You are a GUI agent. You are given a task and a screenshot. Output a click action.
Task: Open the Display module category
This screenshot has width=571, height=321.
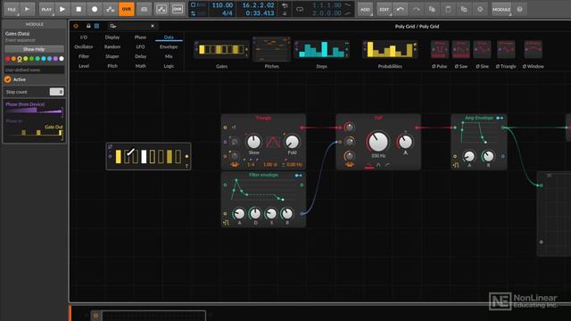click(112, 37)
